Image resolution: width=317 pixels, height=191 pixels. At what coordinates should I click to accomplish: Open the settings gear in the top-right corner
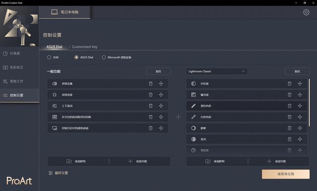[306, 12]
